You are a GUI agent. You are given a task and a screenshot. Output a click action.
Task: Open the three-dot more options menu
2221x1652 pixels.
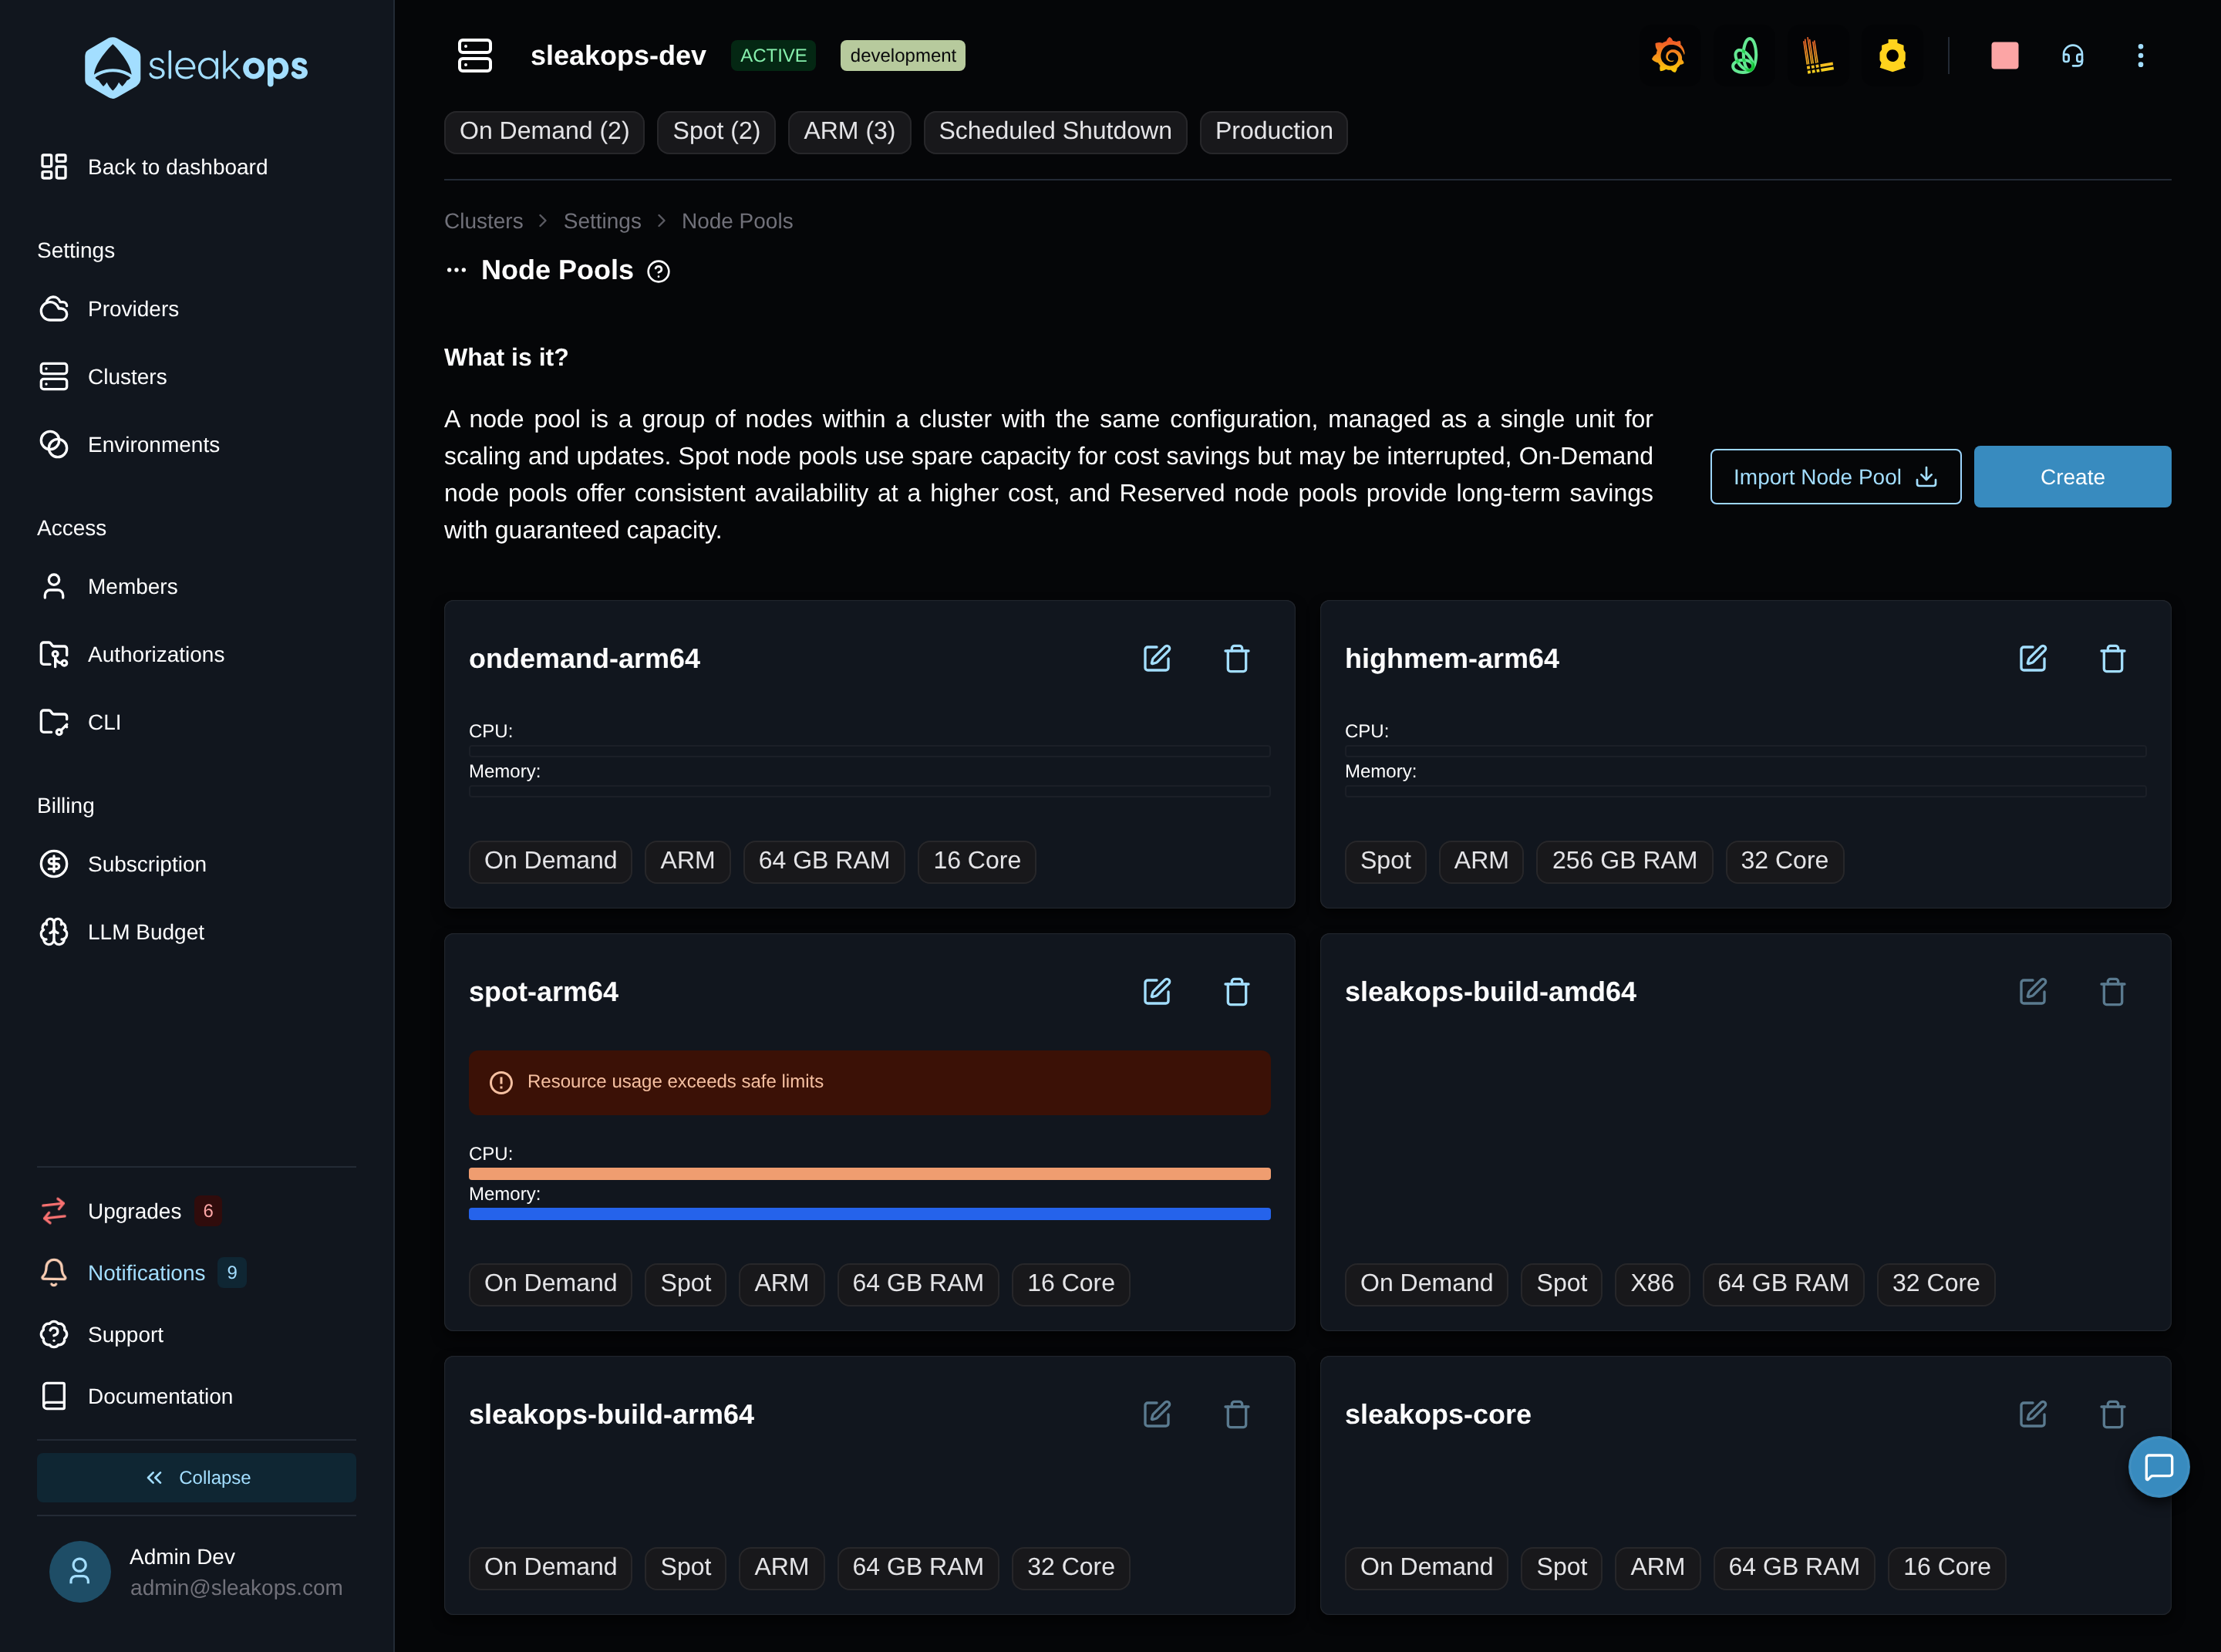[2140, 56]
